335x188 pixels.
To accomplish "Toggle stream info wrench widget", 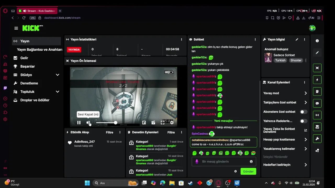I will point(317,139).
